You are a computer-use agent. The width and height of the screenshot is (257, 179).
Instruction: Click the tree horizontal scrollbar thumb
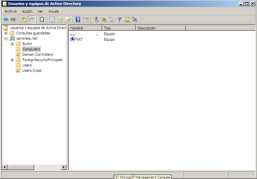click(21, 167)
